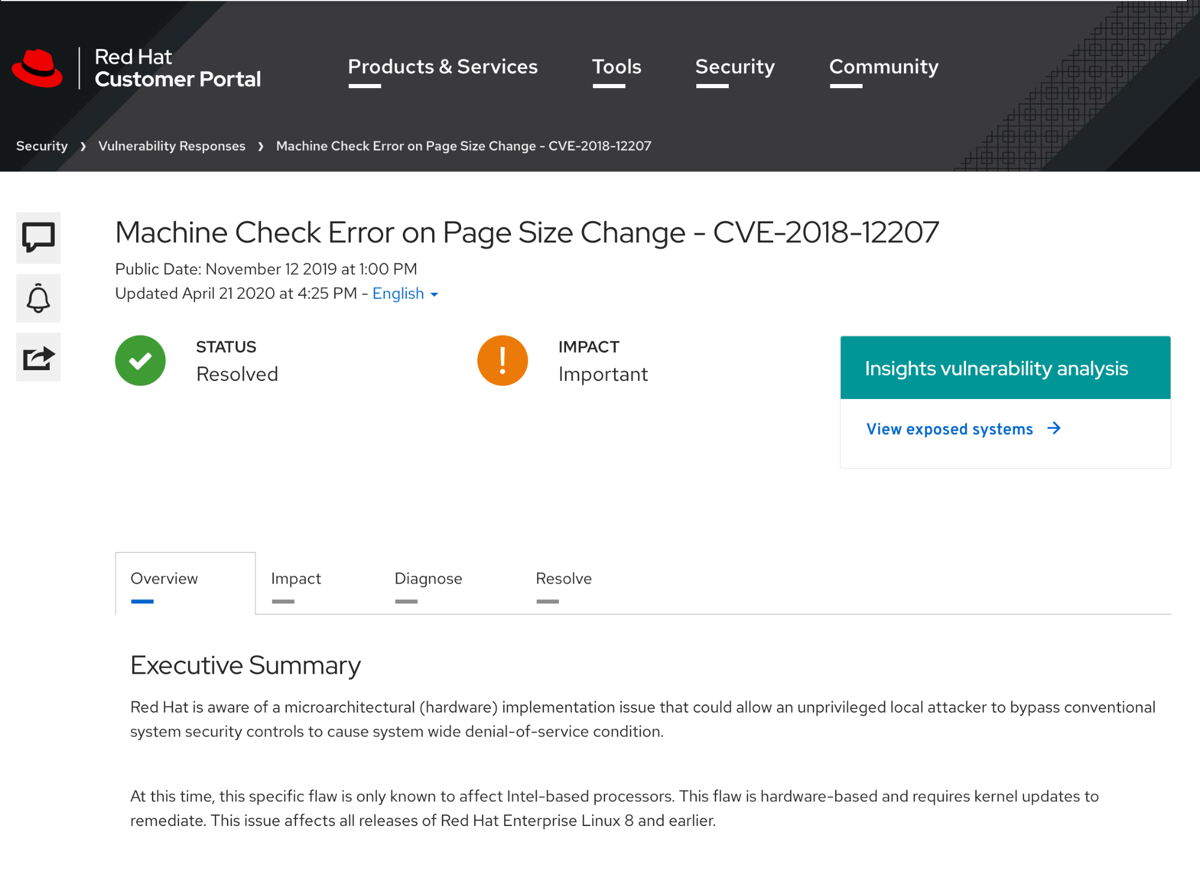Switch to the Impact tab
The image size is (1200, 871).
pos(296,578)
